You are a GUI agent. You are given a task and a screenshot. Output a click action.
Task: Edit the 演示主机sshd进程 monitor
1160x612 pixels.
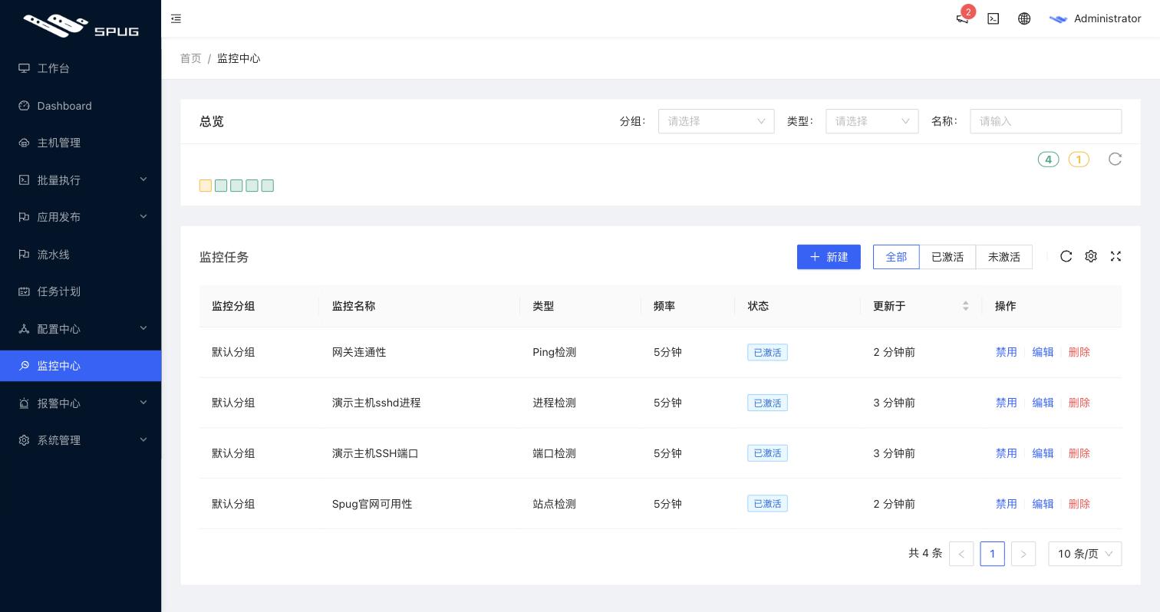pos(1043,403)
